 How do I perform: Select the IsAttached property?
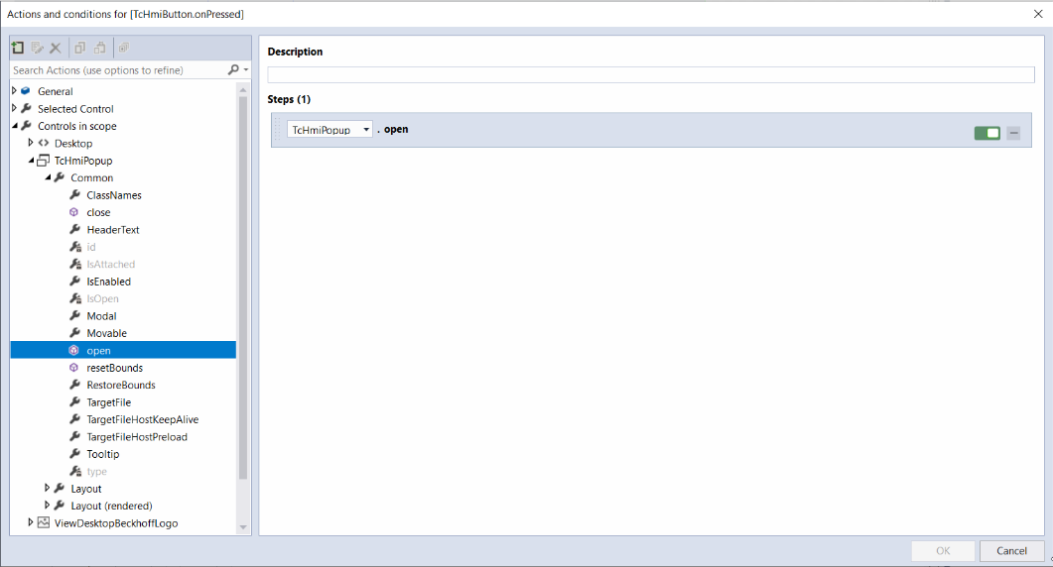point(110,265)
